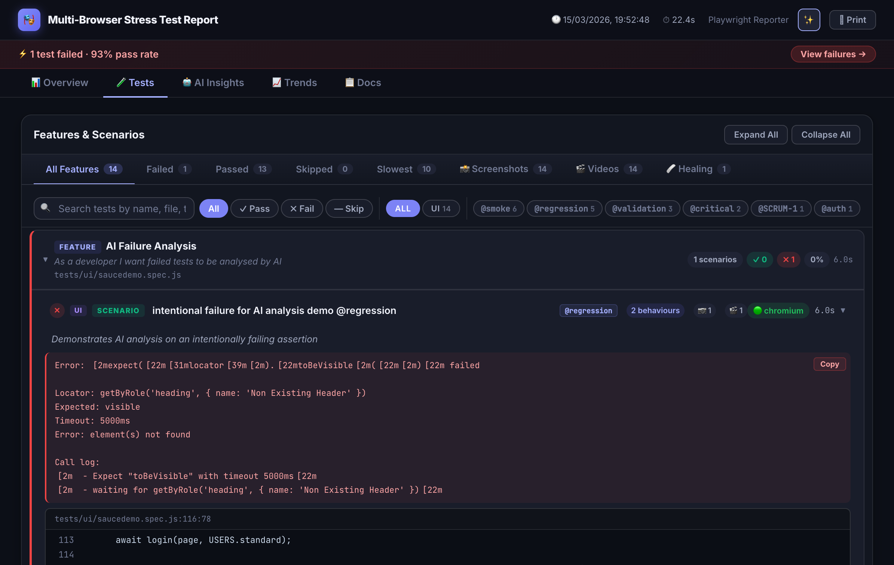The image size is (894, 565).
Task: Click the Healing wand filter icon
Action: [x=671, y=169]
